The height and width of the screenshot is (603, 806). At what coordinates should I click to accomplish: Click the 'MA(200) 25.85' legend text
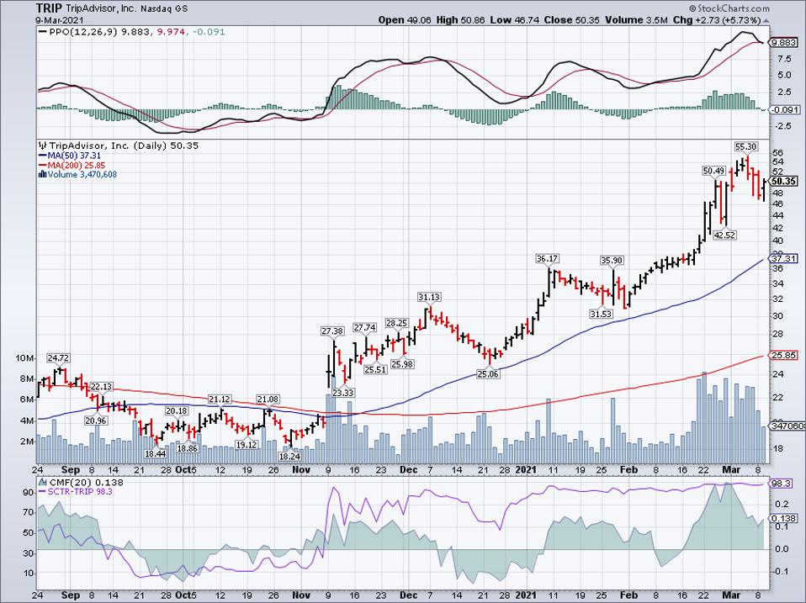(76, 166)
